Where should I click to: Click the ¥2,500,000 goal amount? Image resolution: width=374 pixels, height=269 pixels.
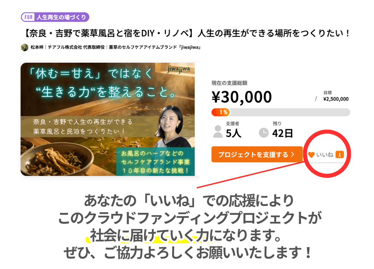(336, 99)
